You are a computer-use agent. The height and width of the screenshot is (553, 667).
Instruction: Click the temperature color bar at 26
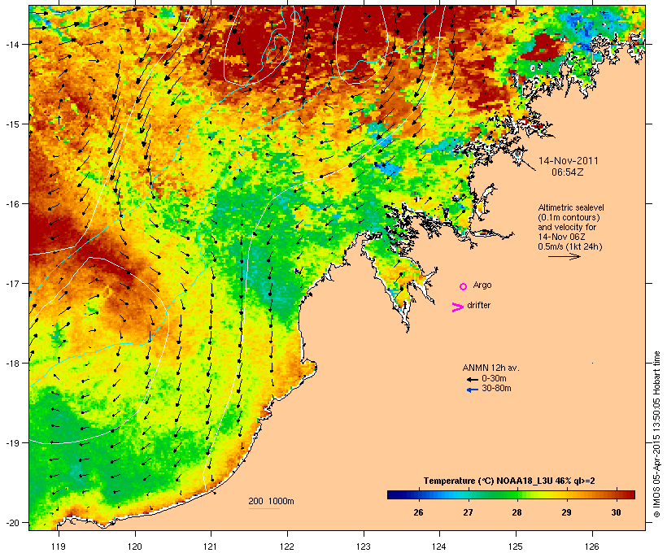coord(419,494)
